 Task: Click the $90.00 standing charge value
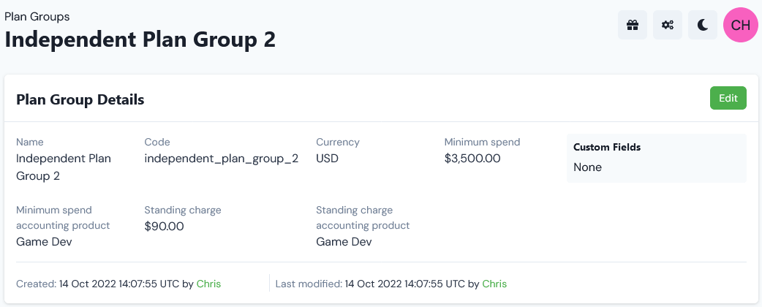pyautogui.click(x=165, y=227)
